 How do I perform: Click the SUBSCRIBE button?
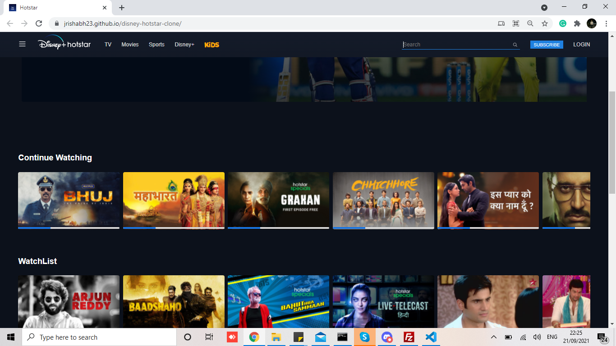point(546,45)
